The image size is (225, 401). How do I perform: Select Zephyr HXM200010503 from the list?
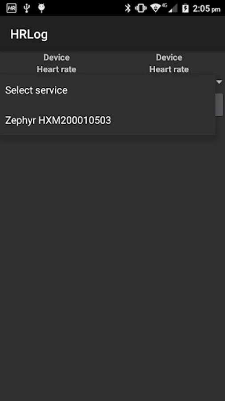108,120
